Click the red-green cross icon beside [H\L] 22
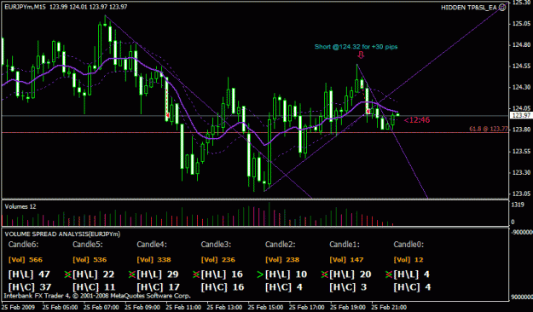 [x=67, y=274]
